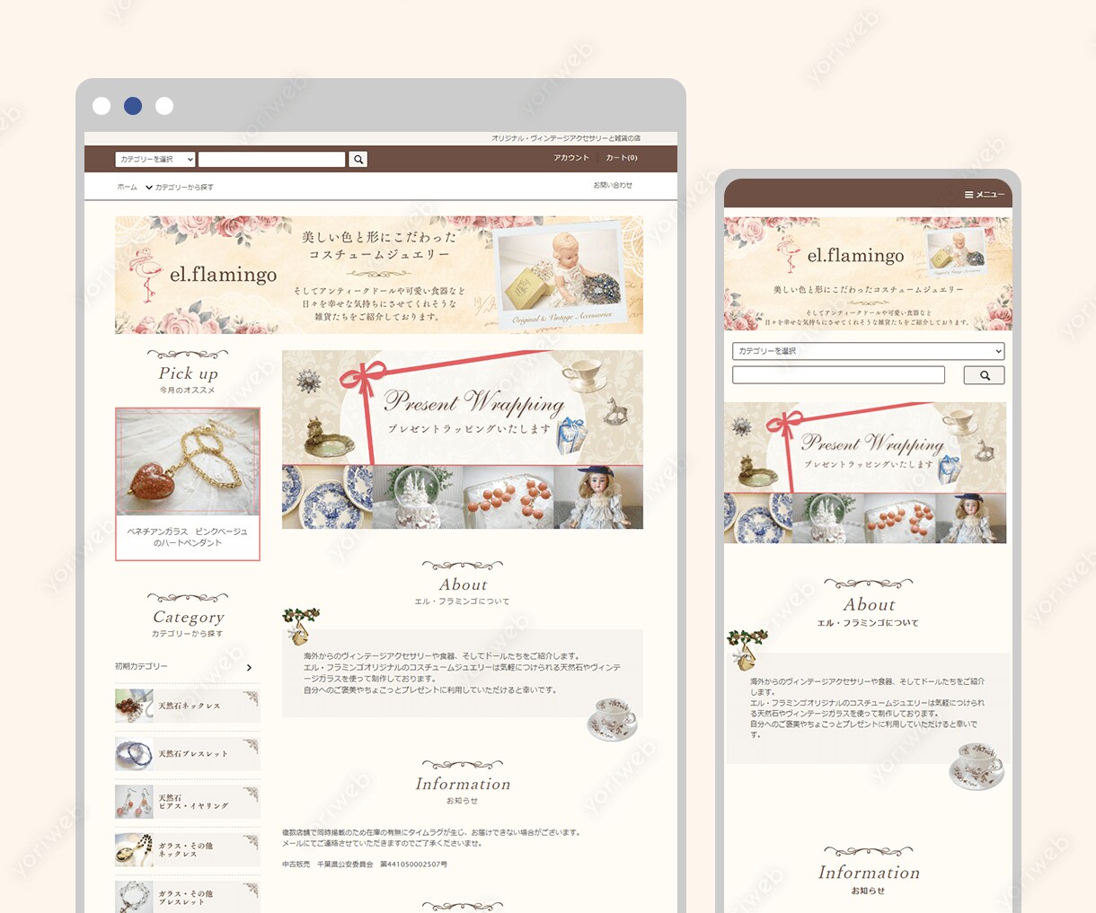Click the mobile search text field
The width and height of the screenshot is (1096, 913).
pos(838,375)
